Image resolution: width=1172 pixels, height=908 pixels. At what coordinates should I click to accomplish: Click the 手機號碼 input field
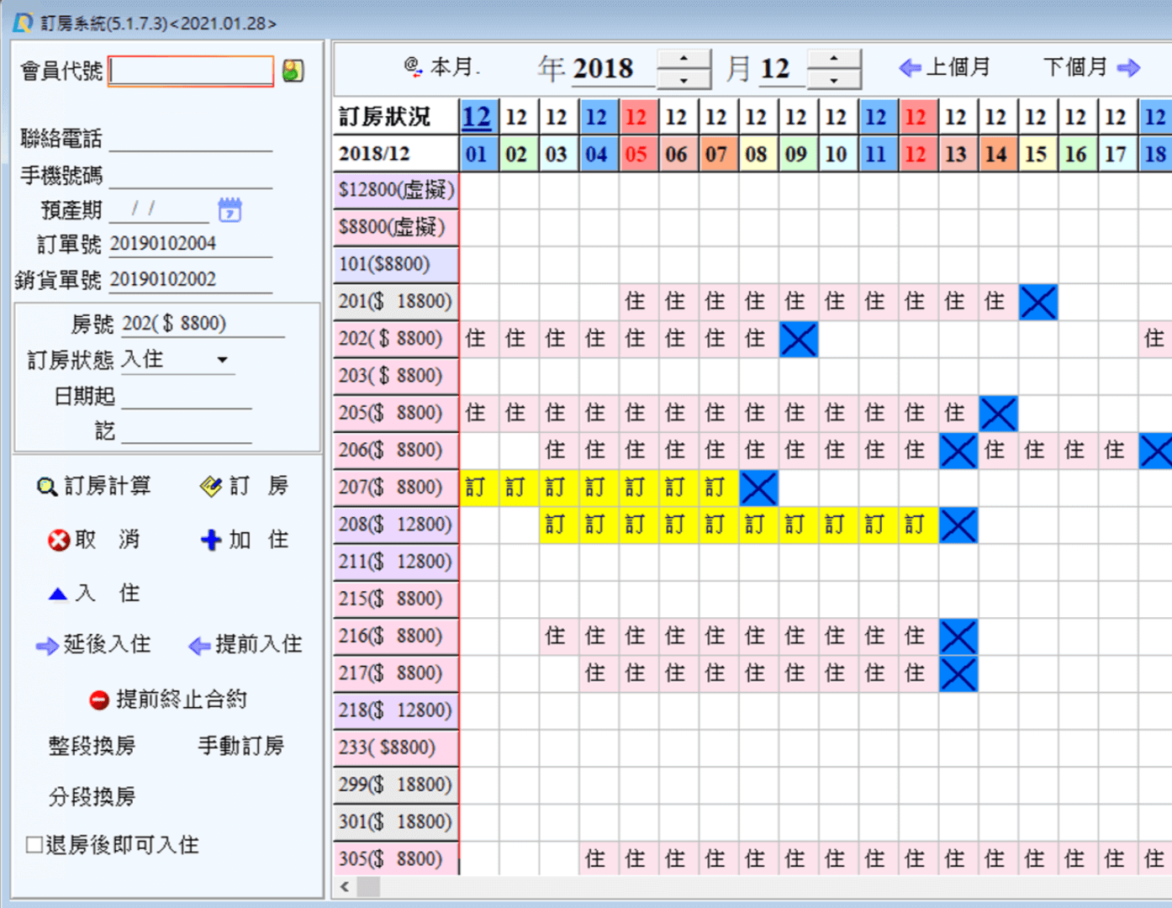(191, 175)
